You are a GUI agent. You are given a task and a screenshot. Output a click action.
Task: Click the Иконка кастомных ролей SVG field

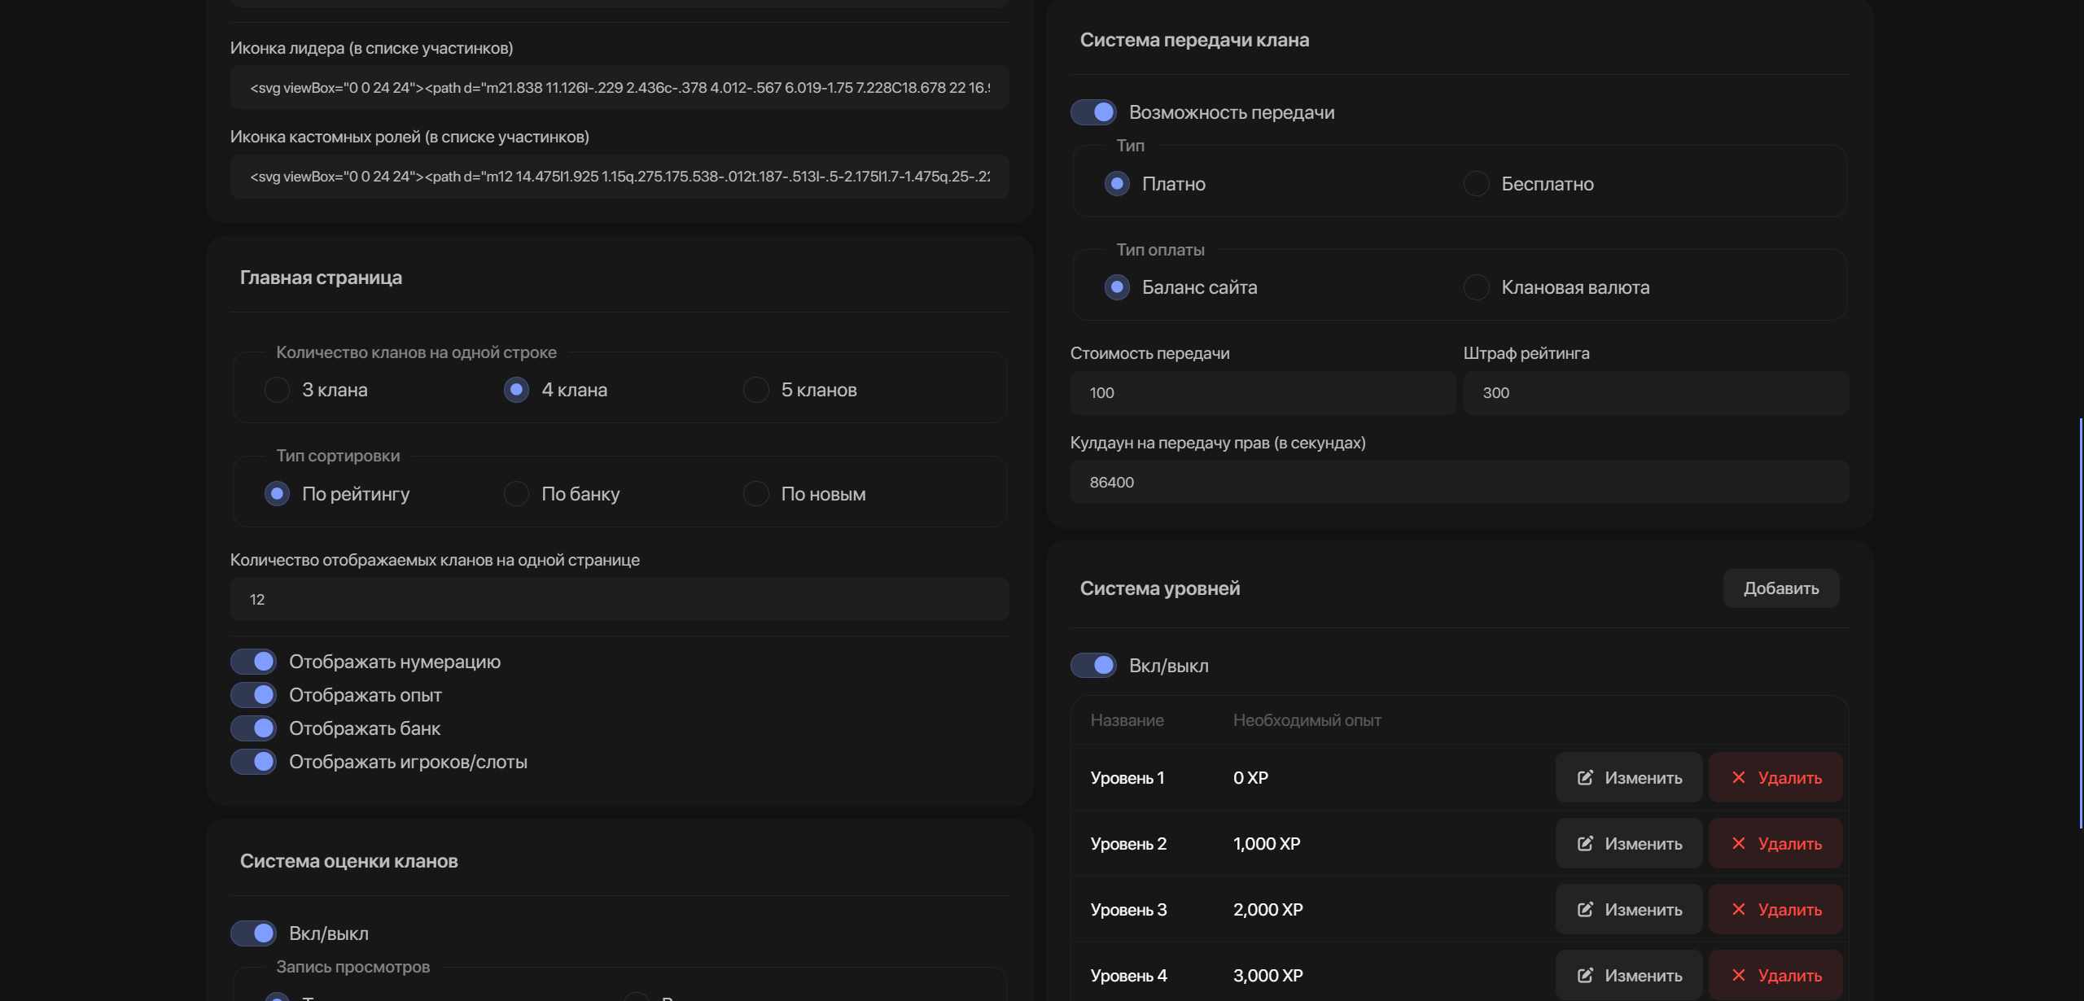click(x=620, y=177)
